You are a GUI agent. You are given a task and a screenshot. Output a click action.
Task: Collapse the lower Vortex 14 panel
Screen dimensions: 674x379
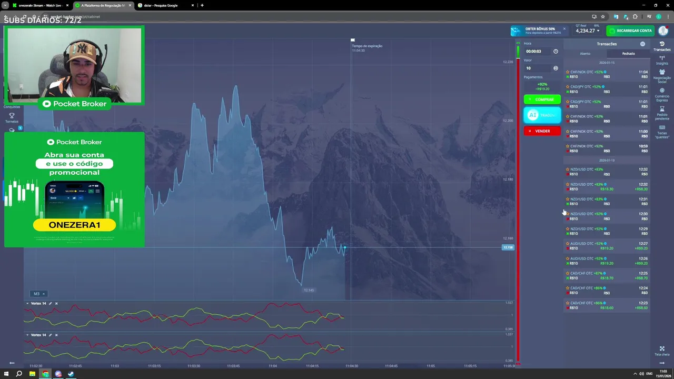(27, 335)
